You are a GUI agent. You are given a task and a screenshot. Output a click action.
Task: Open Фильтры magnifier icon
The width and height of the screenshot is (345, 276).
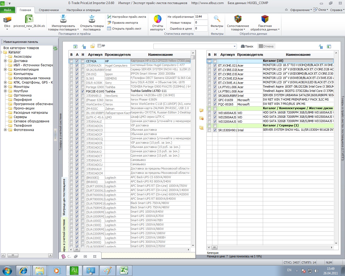[217, 19]
